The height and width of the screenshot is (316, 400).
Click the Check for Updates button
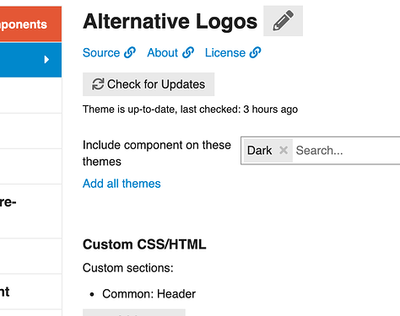click(x=149, y=84)
